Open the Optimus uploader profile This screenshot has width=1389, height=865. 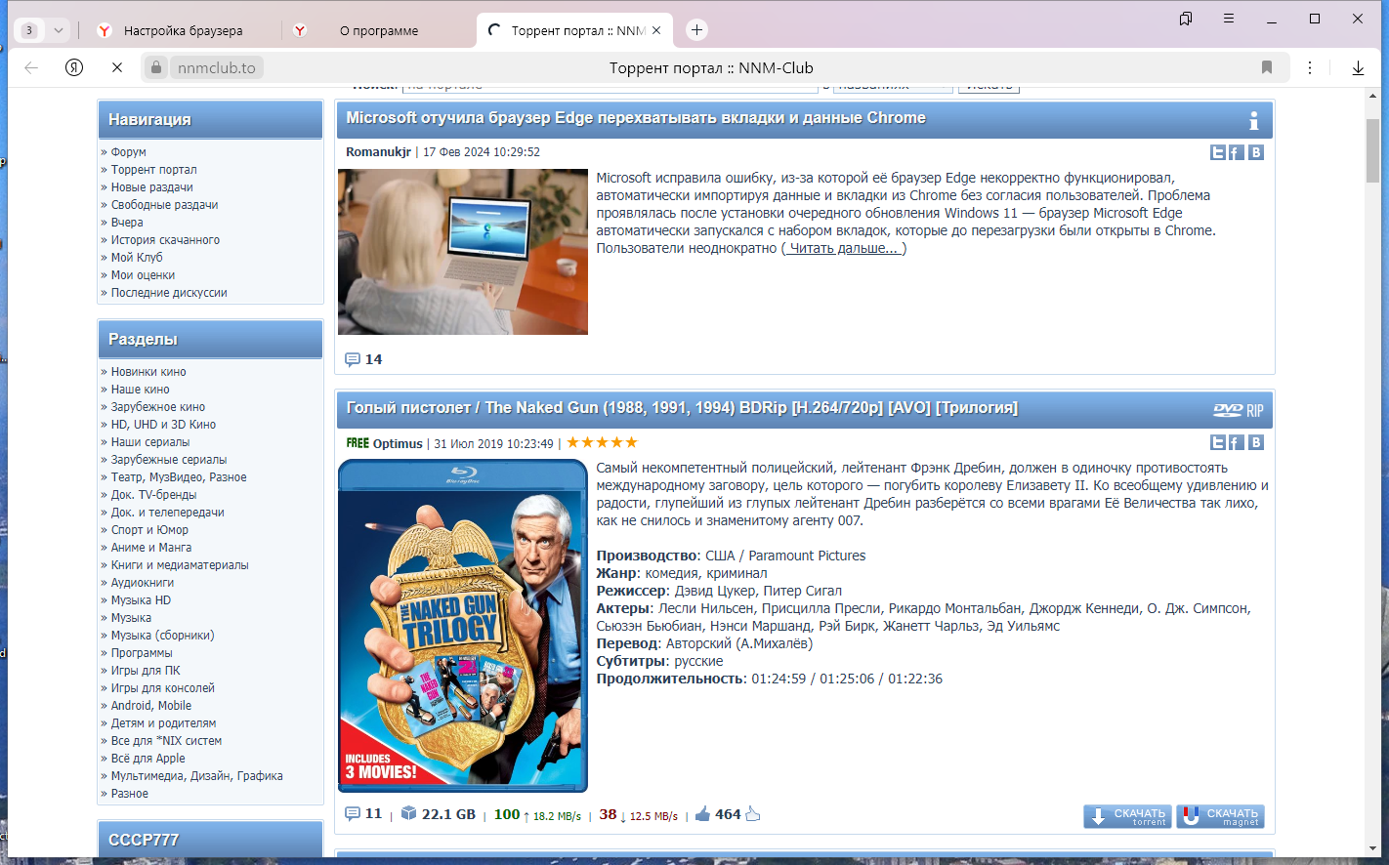[x=398, y=443]
